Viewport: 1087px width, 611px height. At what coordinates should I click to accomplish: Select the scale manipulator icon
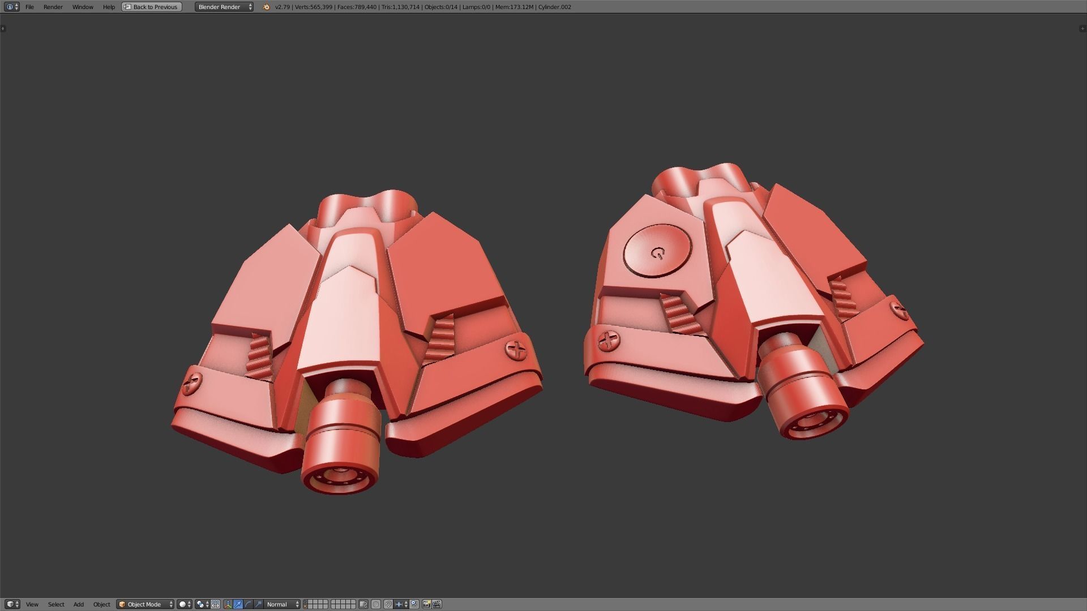click(258, 604)
